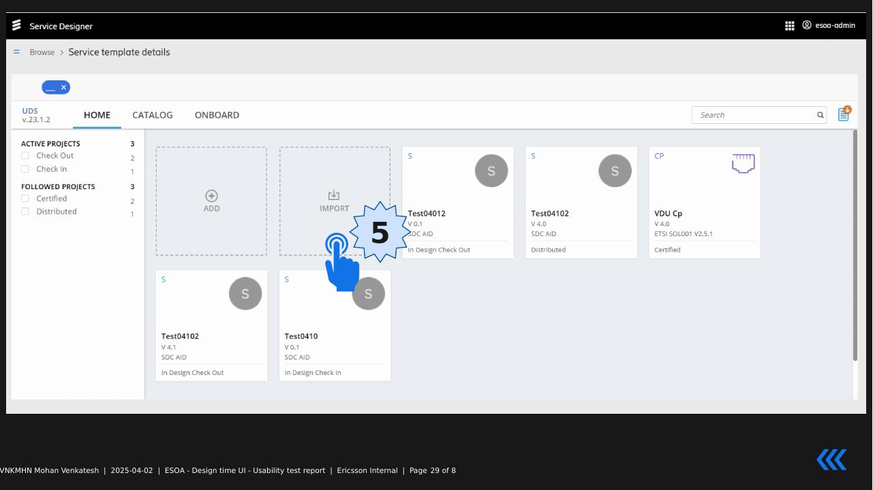Click the VDU Cp connection point icon
This screenshot has height=490, width=873.
tap(743, 163)
